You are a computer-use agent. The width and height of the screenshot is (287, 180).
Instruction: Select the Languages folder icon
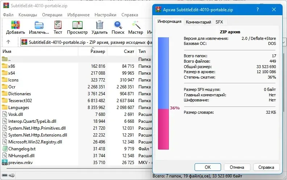point(5,107)
